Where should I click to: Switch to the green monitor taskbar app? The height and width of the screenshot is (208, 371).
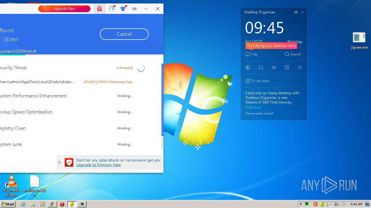click(x=82, y=204)
